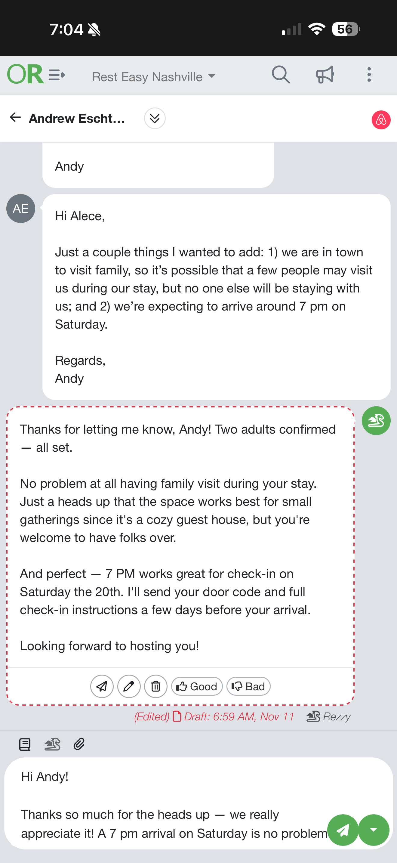Edit the draft with pencil icon

[x=129, y=686]
